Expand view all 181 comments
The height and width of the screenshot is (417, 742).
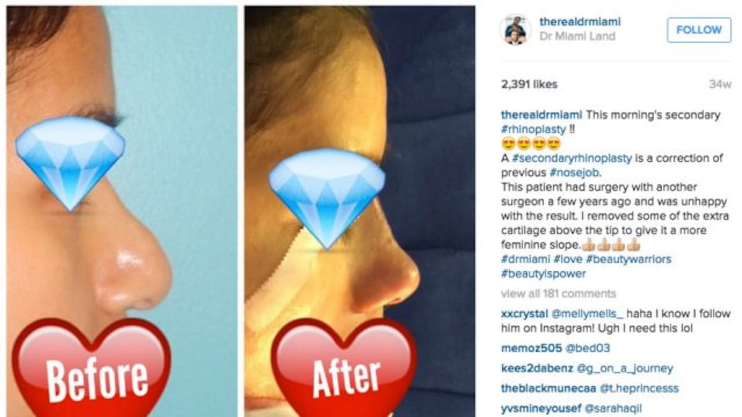pyautogui.click(x=558, y=293)
